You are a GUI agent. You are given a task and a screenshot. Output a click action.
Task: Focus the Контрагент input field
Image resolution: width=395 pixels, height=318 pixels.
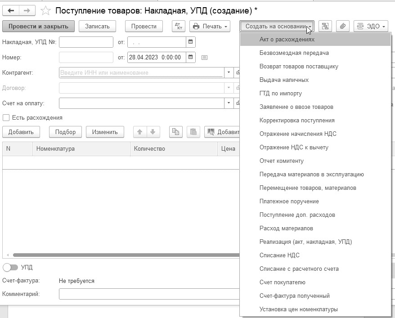tap(142, 72)
